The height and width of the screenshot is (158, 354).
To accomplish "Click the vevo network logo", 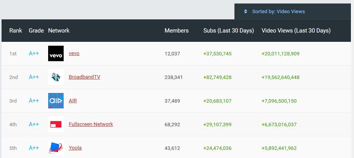I will (x=56, y=53).
